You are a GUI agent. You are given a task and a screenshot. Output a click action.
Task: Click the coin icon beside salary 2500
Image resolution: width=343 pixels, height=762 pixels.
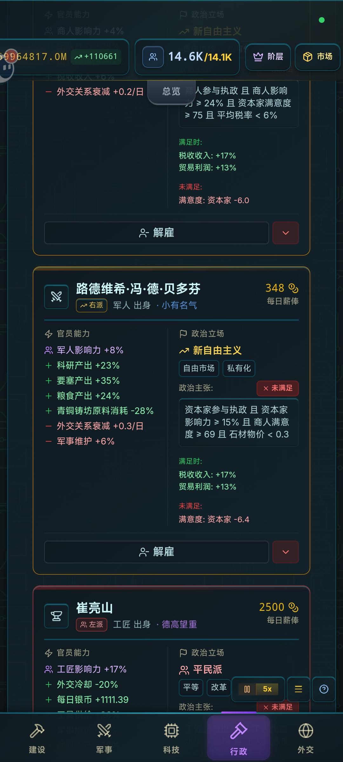tap(293, 607)
